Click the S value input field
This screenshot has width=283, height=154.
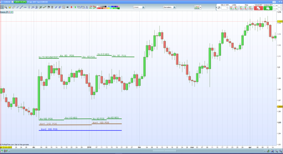pyautogui.click(x=280, y=6)
